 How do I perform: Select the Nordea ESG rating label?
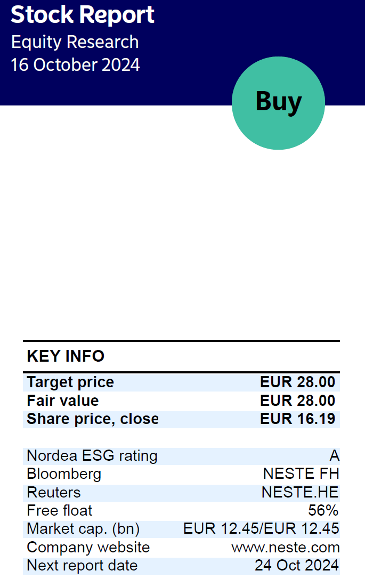92,456
